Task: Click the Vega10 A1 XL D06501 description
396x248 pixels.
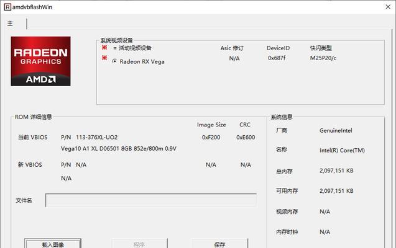Action: 119,149
